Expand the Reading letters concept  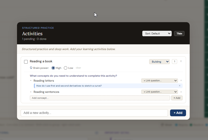click(31, 81)
